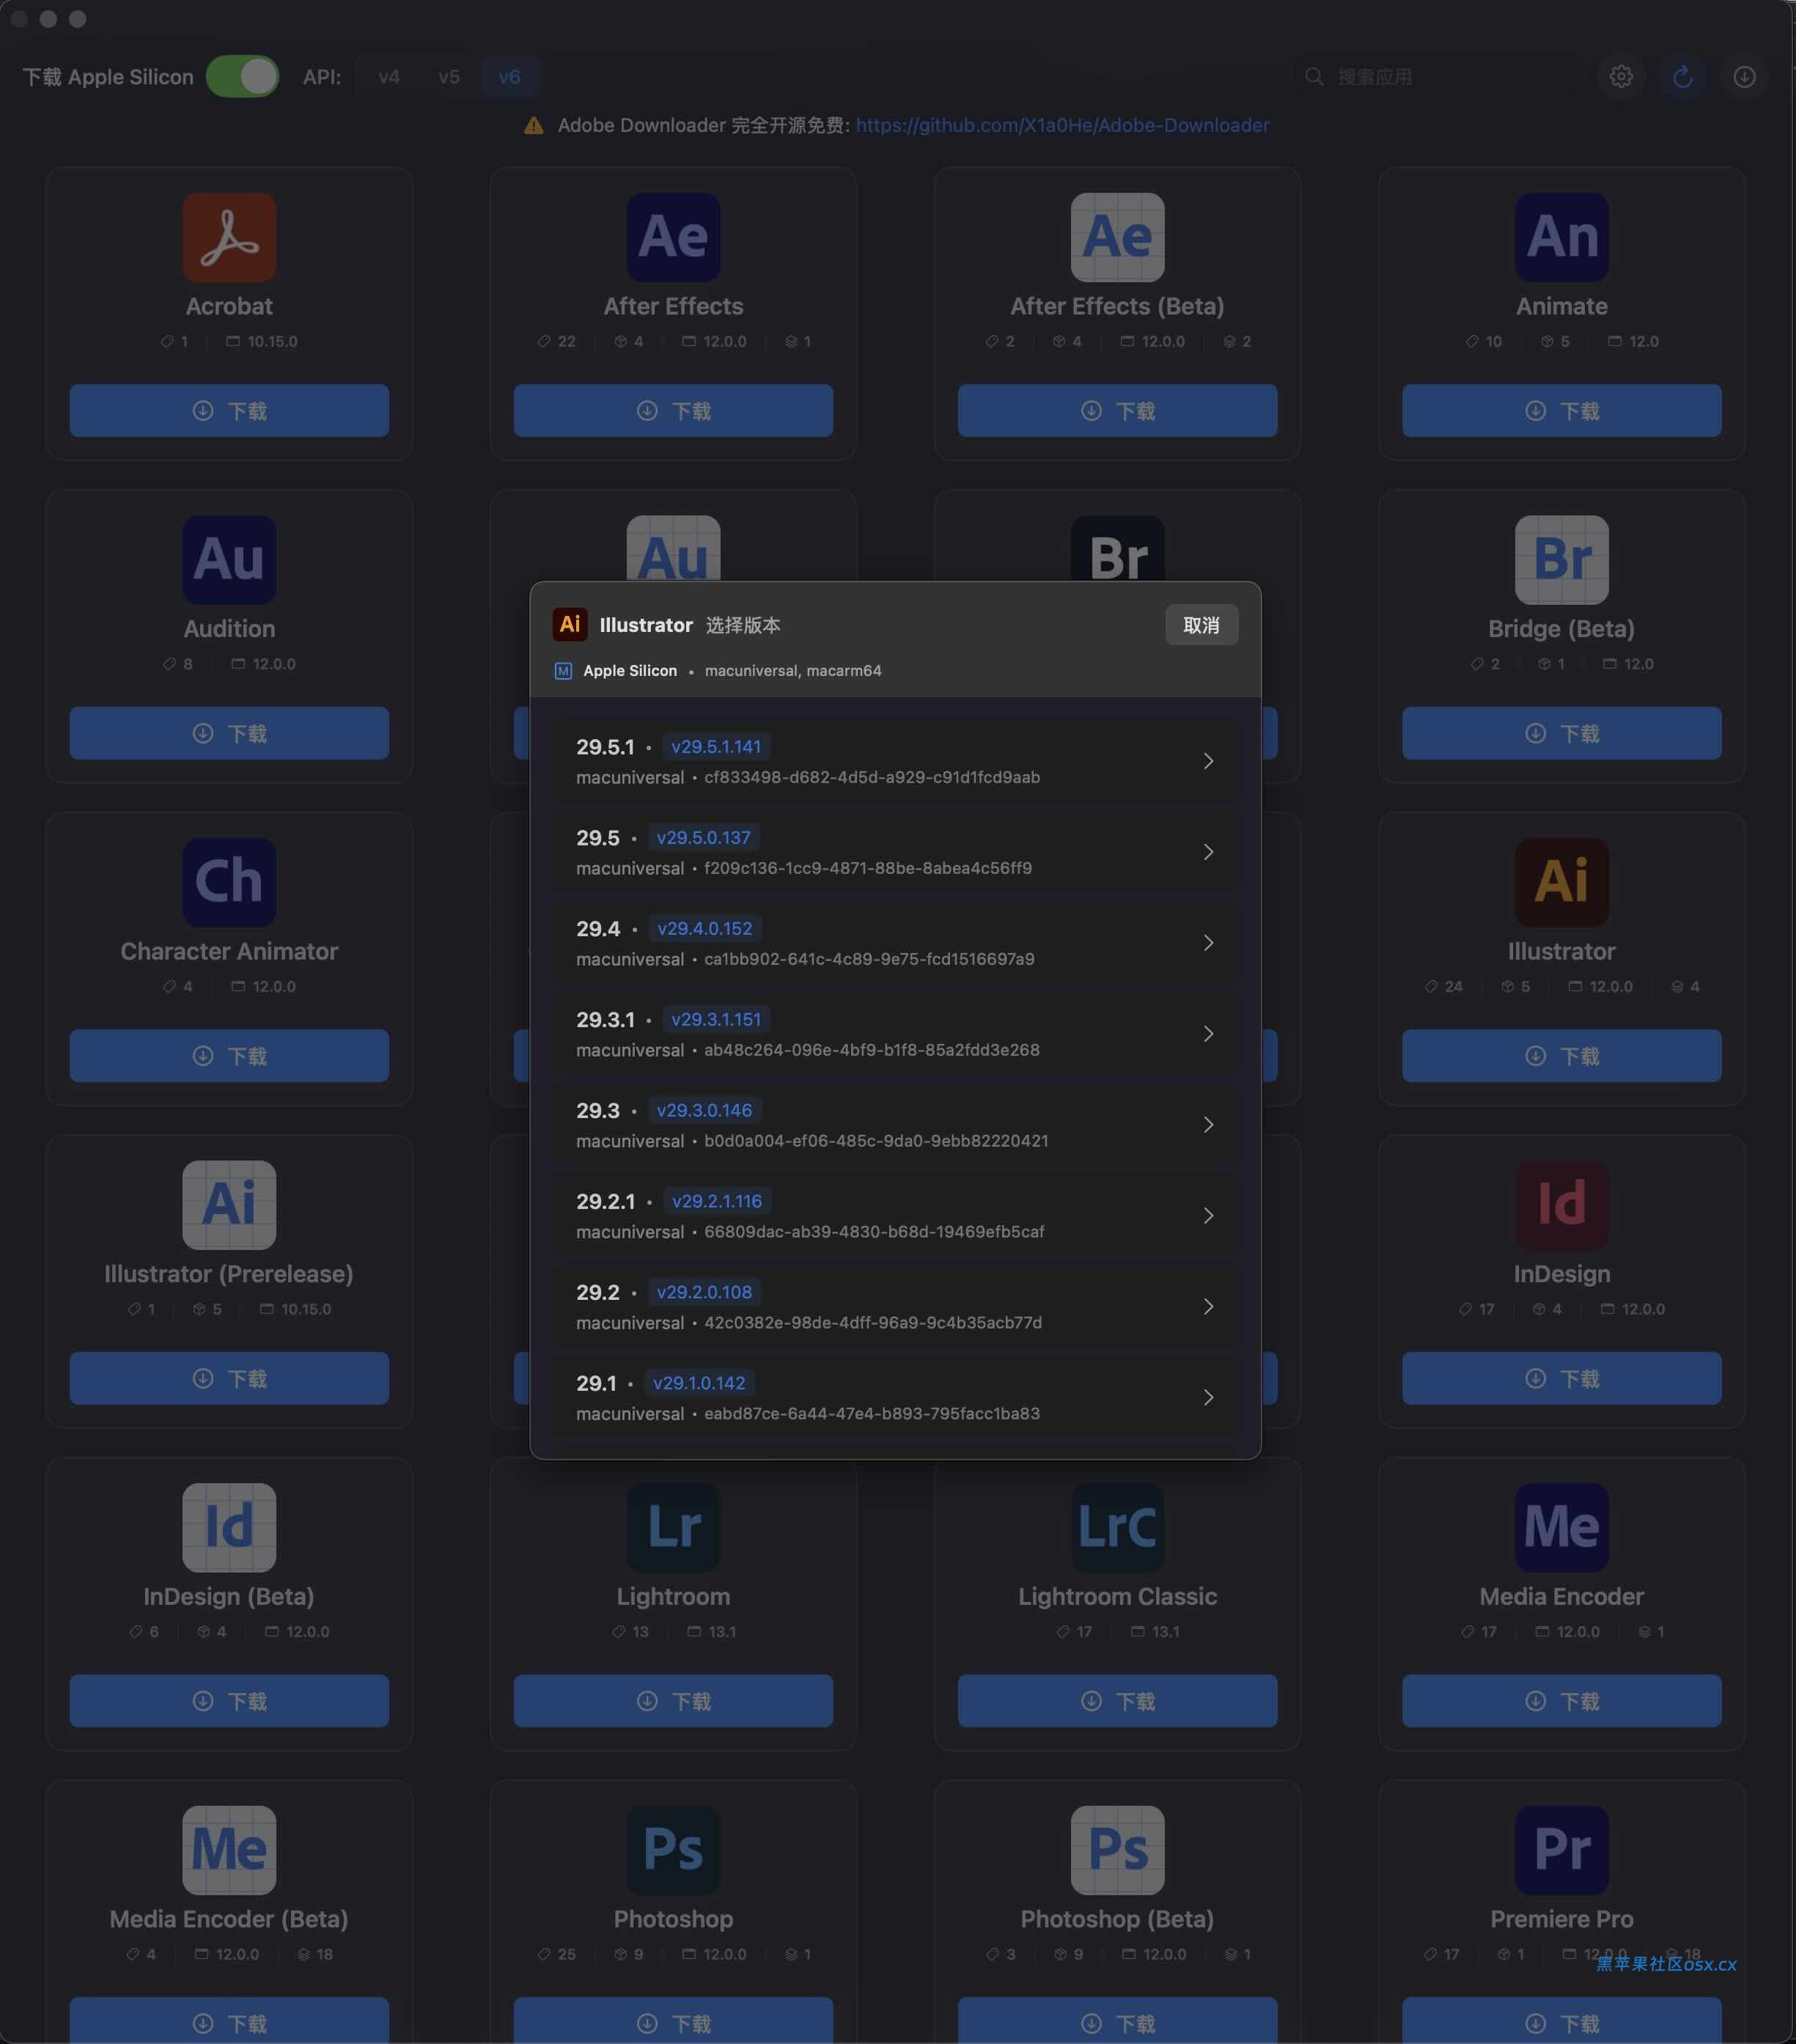Click the Lightroom app icon

point(673,1527)
